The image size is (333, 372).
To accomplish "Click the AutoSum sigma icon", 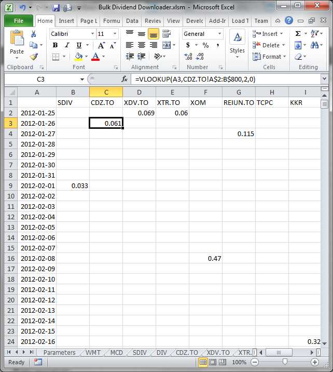I will [298, 34].
